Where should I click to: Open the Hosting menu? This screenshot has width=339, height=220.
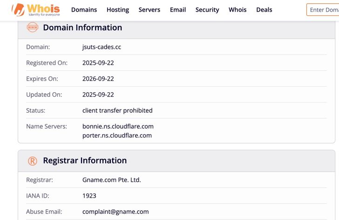pos(118,10)
